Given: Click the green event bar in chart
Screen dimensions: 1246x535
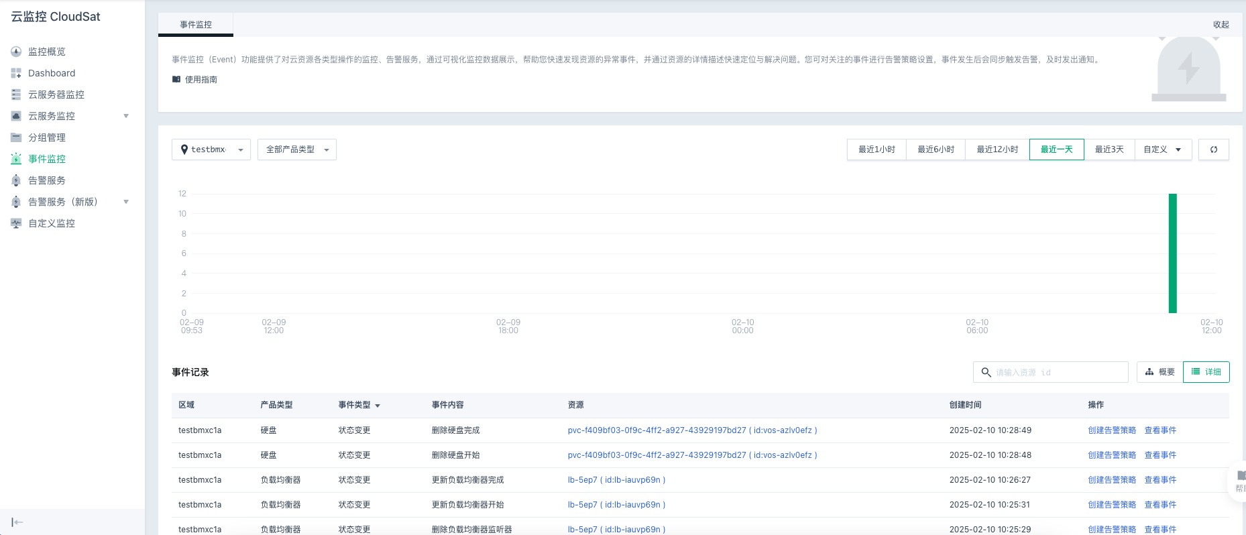Looking at the screenshot, I should 1173,253.
